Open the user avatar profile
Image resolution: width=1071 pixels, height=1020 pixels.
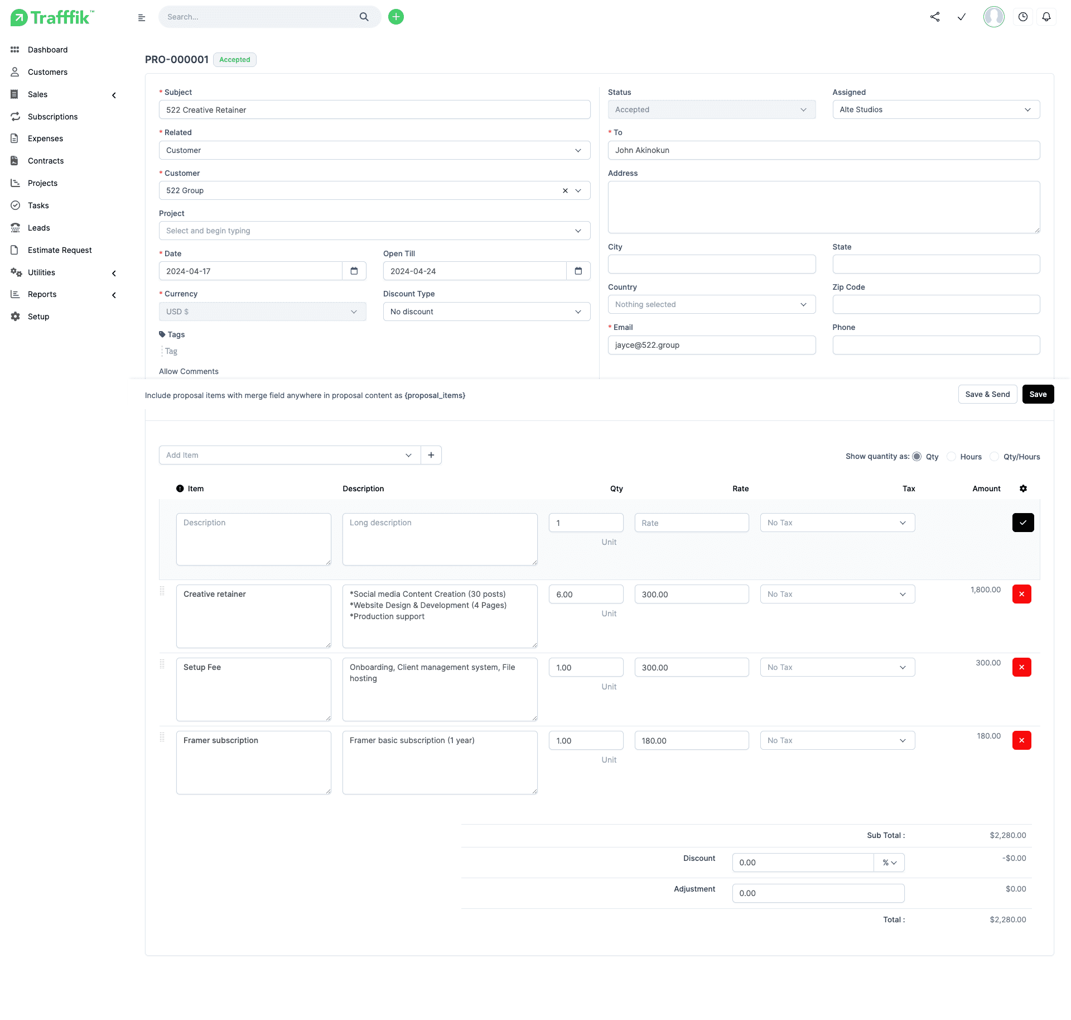993,17
